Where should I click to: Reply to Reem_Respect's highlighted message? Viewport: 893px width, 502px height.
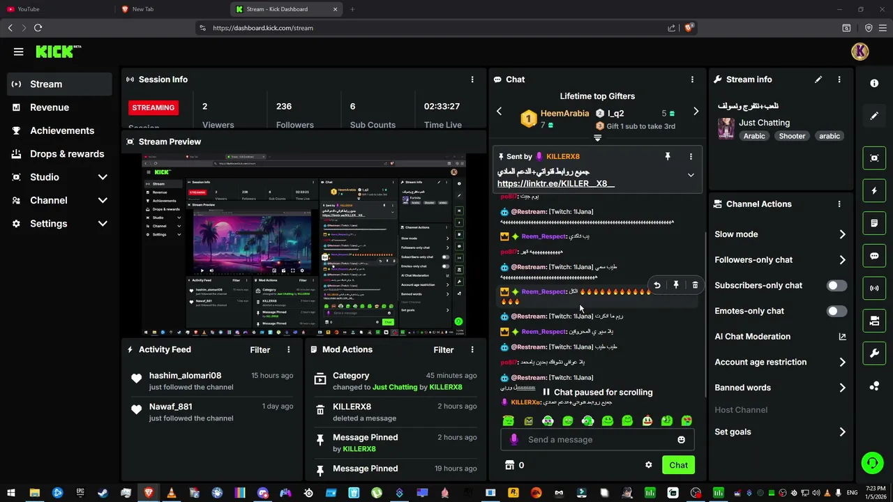(x=656, y=285)
